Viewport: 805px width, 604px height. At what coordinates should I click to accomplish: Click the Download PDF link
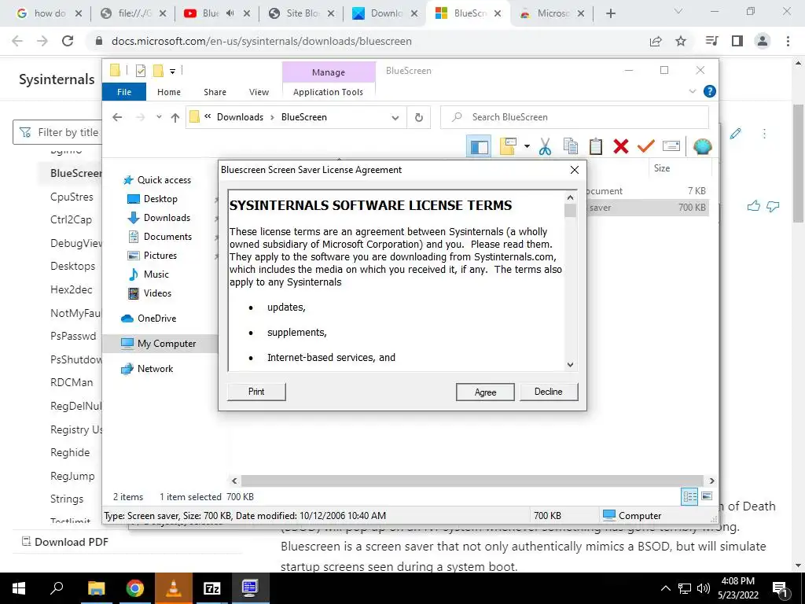(x=64, y=542)
